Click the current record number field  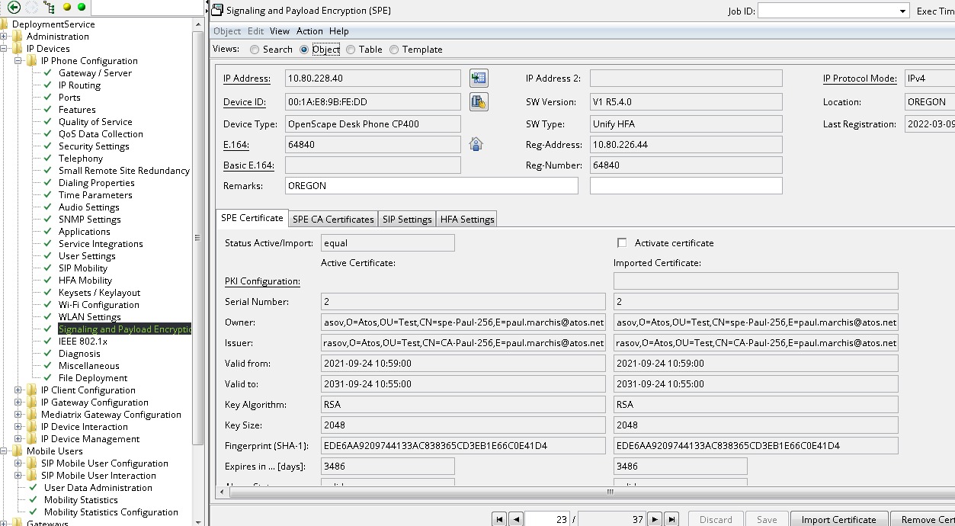[x=547, y=519]
